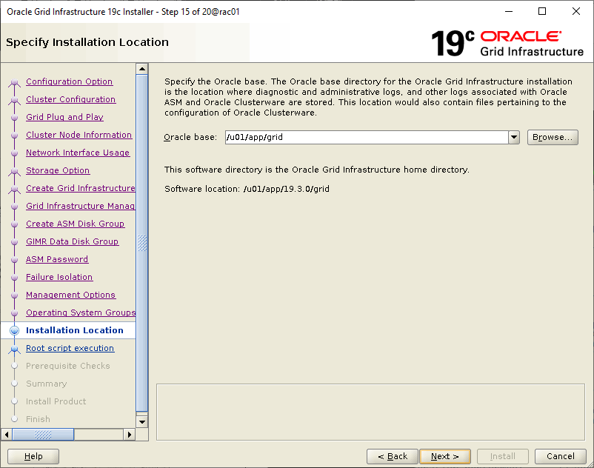
Task: Select the Cluster Node Information step
Action: point(79,135)
